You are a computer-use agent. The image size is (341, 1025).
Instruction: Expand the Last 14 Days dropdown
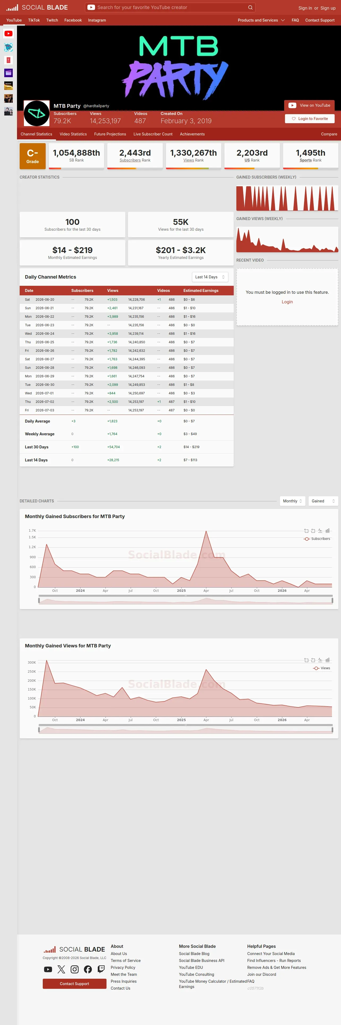(x=210, y=277)
